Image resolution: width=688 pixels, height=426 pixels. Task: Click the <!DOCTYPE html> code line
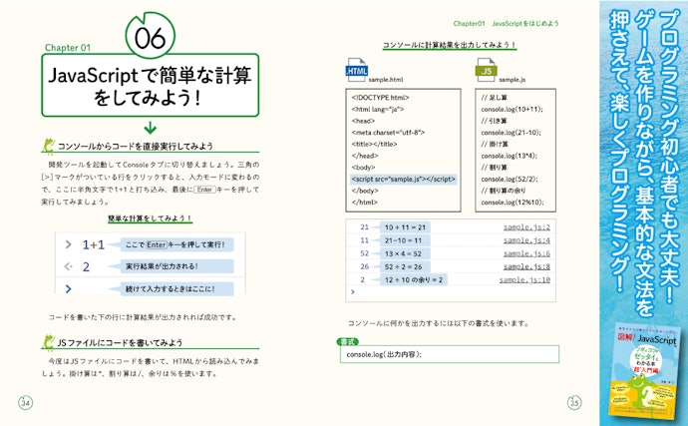pyautogui.click(x=381, y=98)
